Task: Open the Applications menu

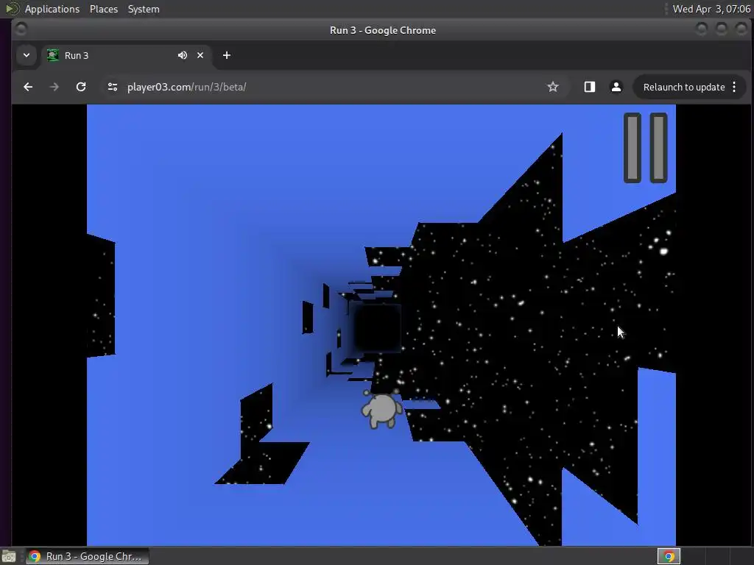Action: (x=52, y=9)
